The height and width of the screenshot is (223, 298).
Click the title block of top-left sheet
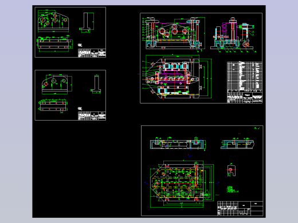coord(92,53)
